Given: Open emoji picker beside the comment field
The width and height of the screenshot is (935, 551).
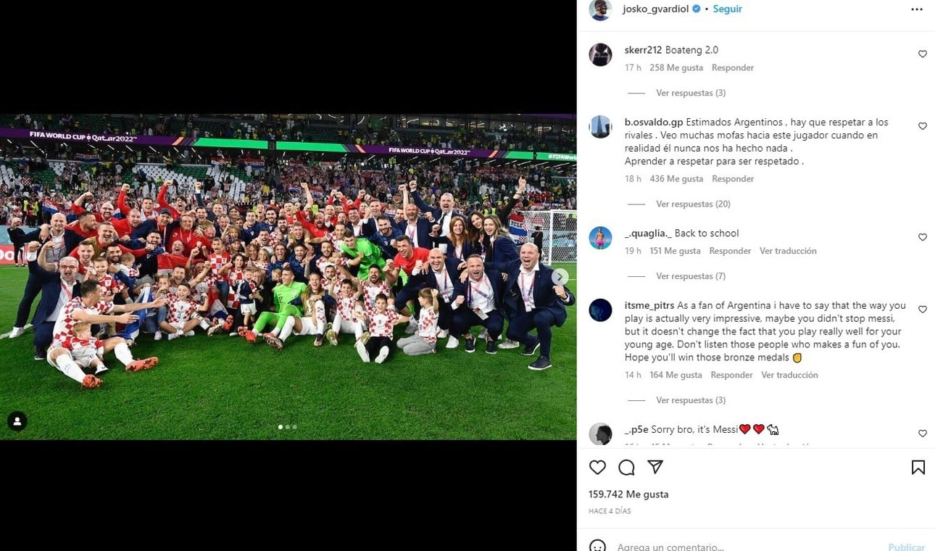Looking at the screenshot, I should pos(597,546).
